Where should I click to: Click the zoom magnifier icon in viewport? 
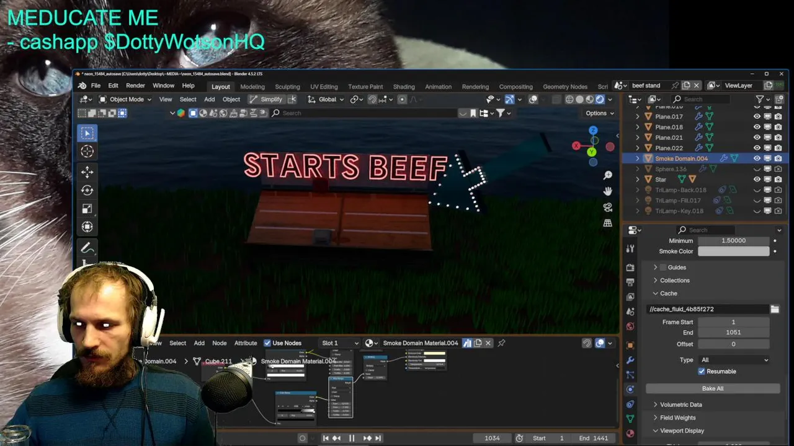click(608, 176)
